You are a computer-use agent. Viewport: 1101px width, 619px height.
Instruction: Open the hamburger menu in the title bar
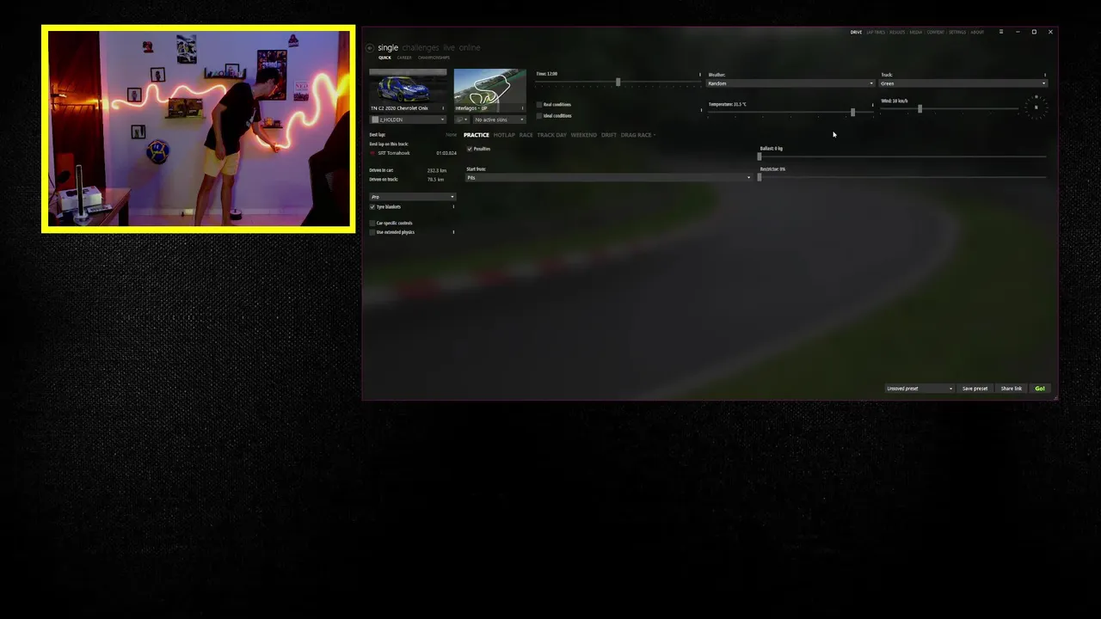coord(1000,32)
